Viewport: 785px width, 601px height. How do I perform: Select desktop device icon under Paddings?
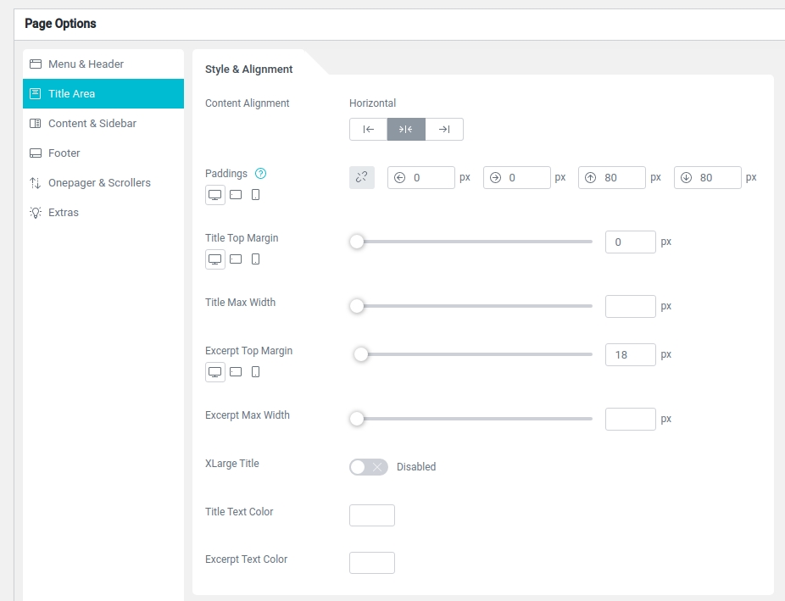click(x=215, y=195)
